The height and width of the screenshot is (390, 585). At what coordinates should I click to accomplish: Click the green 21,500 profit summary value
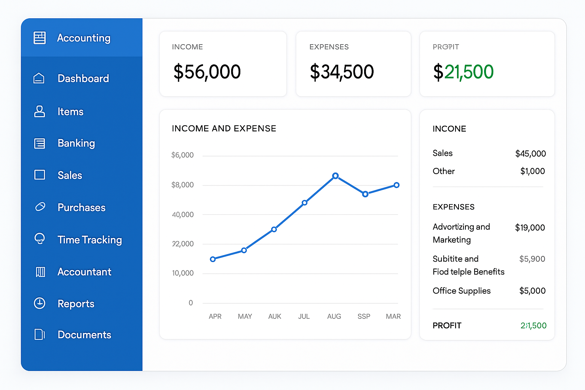(533, 325)
